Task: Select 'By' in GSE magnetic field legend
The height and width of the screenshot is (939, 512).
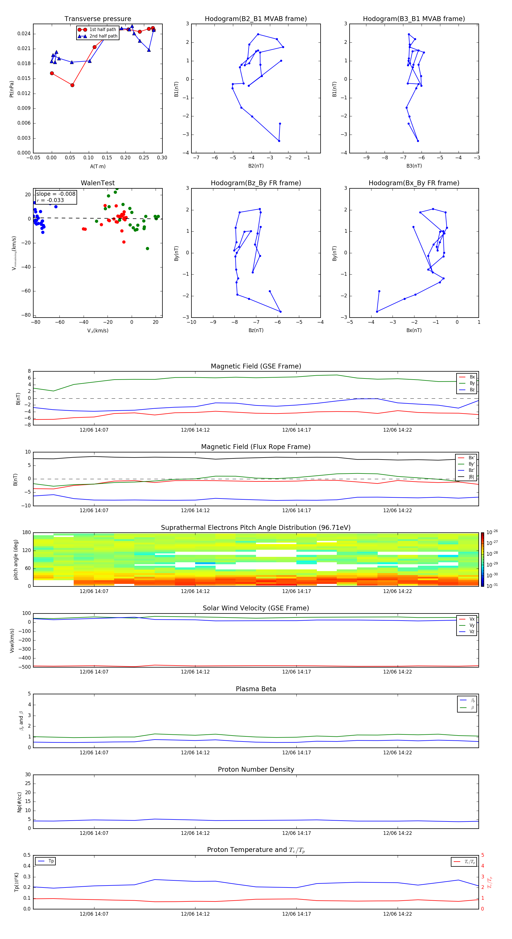Action: click(x=467, y=383)
